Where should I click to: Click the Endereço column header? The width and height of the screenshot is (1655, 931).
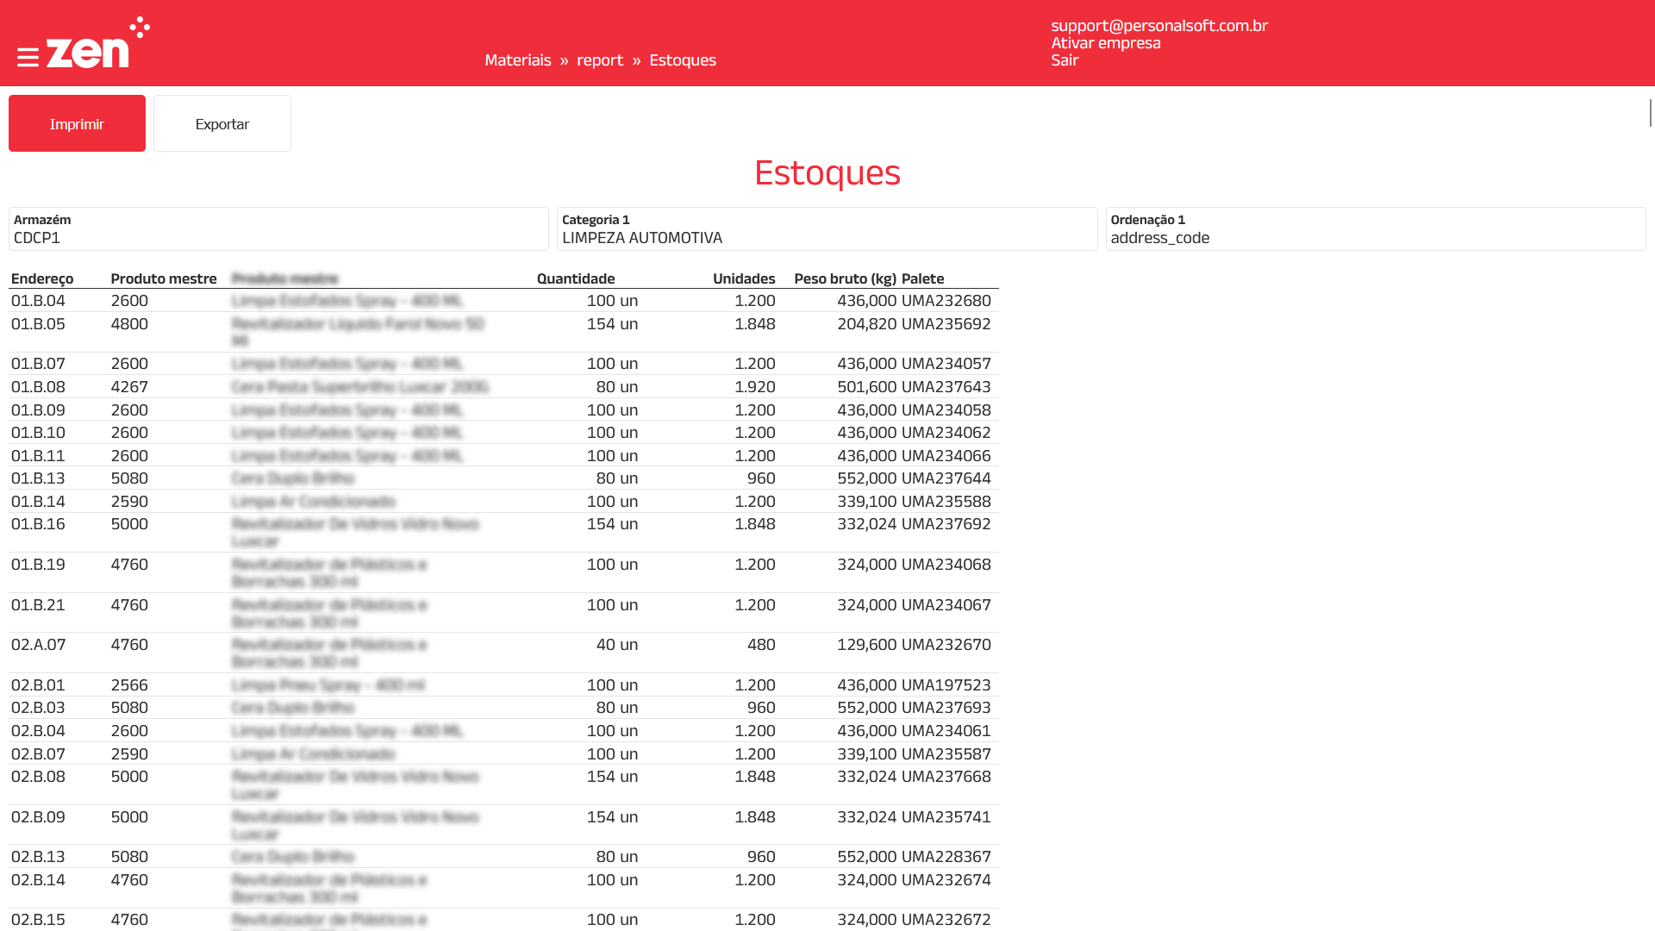(42, 278)
